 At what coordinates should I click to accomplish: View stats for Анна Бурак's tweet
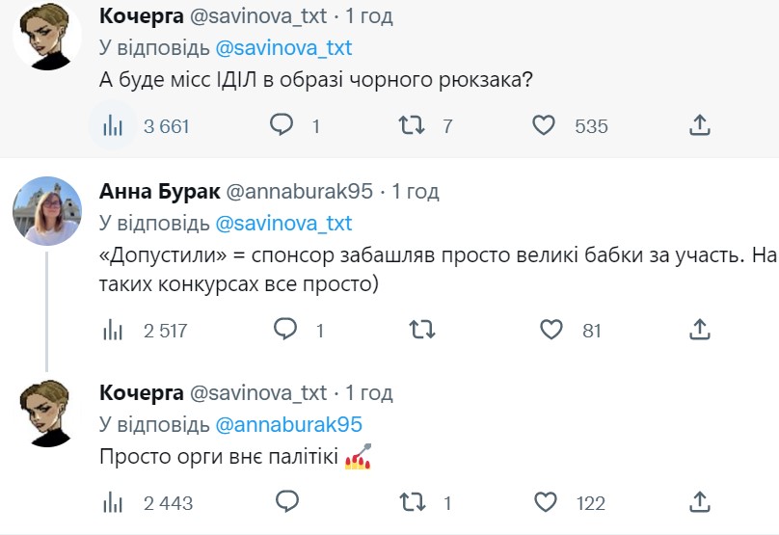tap(113, 330)
